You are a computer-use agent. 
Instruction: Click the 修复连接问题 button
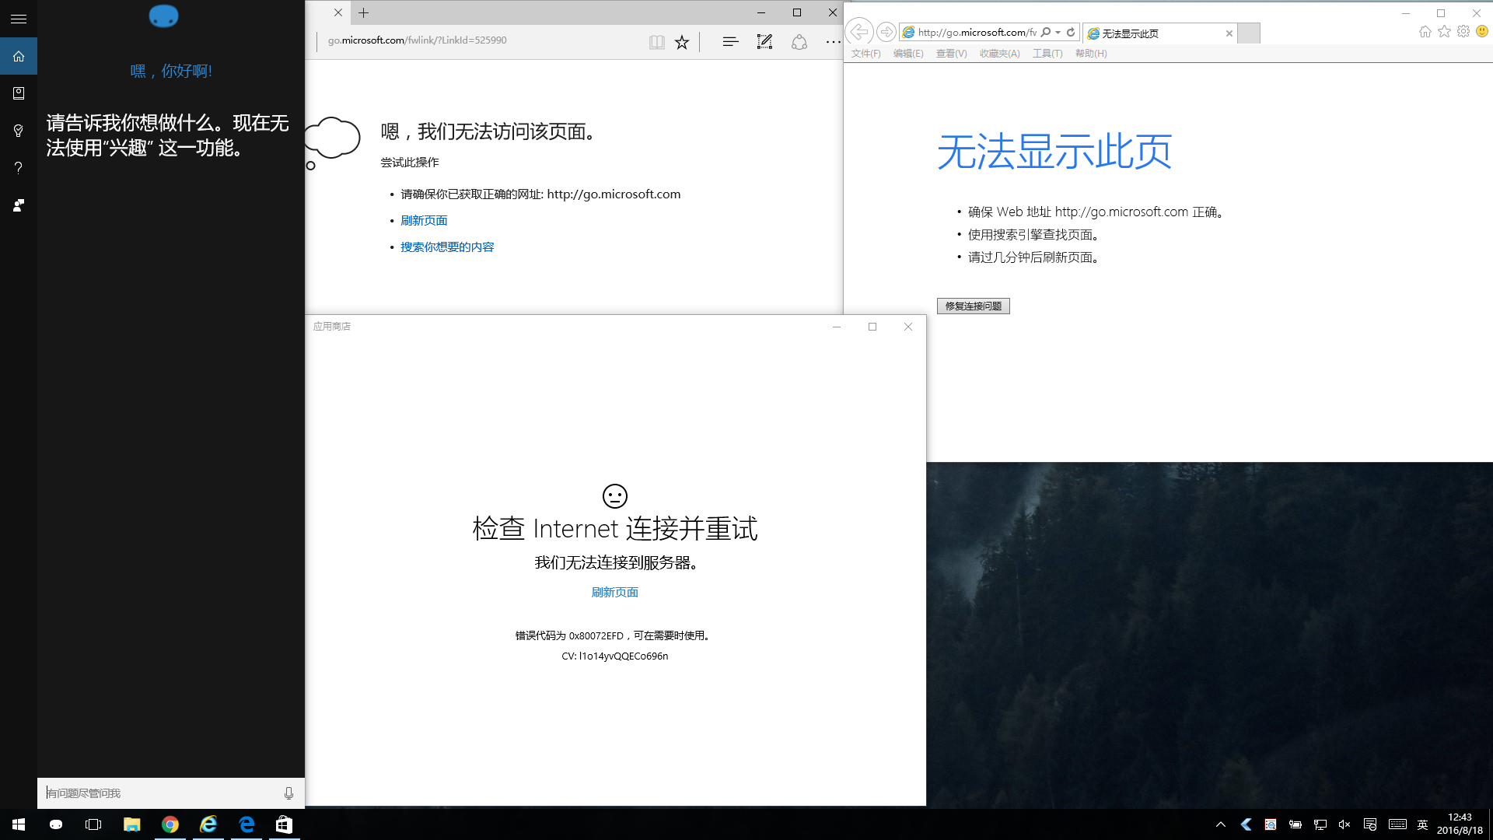(973, 306)
